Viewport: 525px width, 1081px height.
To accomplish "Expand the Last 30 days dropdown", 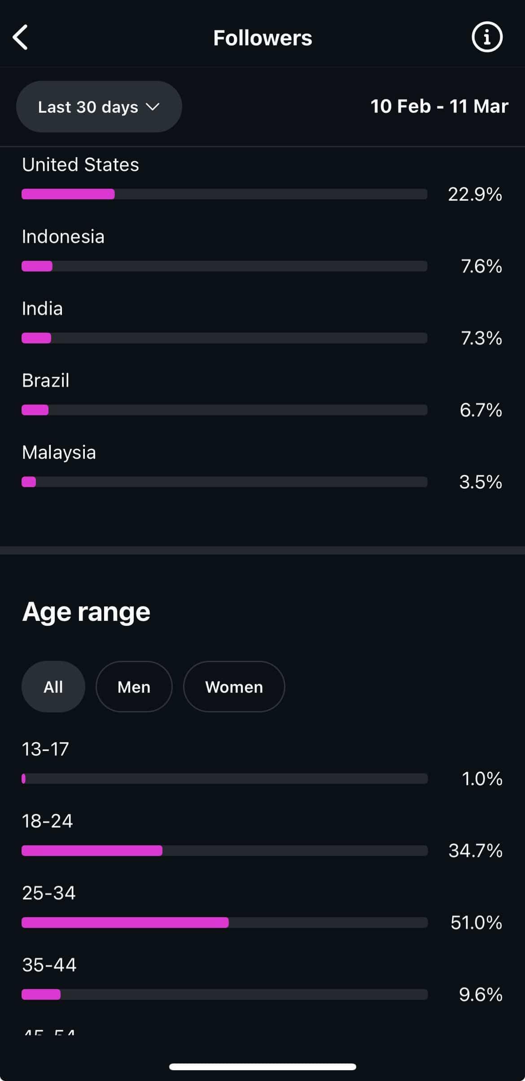I will coord(99,107).
